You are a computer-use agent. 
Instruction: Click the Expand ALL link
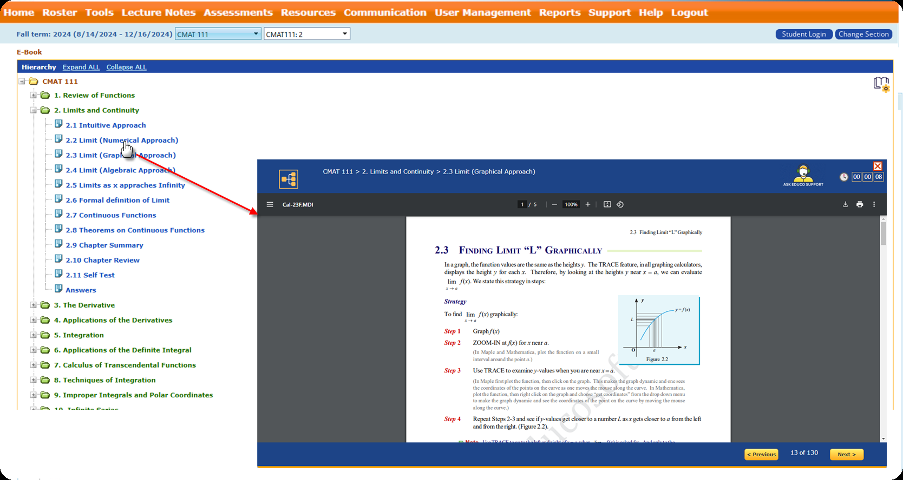pos(81,67)
